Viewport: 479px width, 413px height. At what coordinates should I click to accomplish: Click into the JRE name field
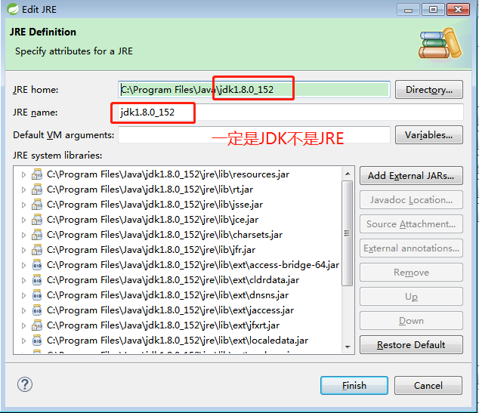pyautogui.click(x=291, y=112)
